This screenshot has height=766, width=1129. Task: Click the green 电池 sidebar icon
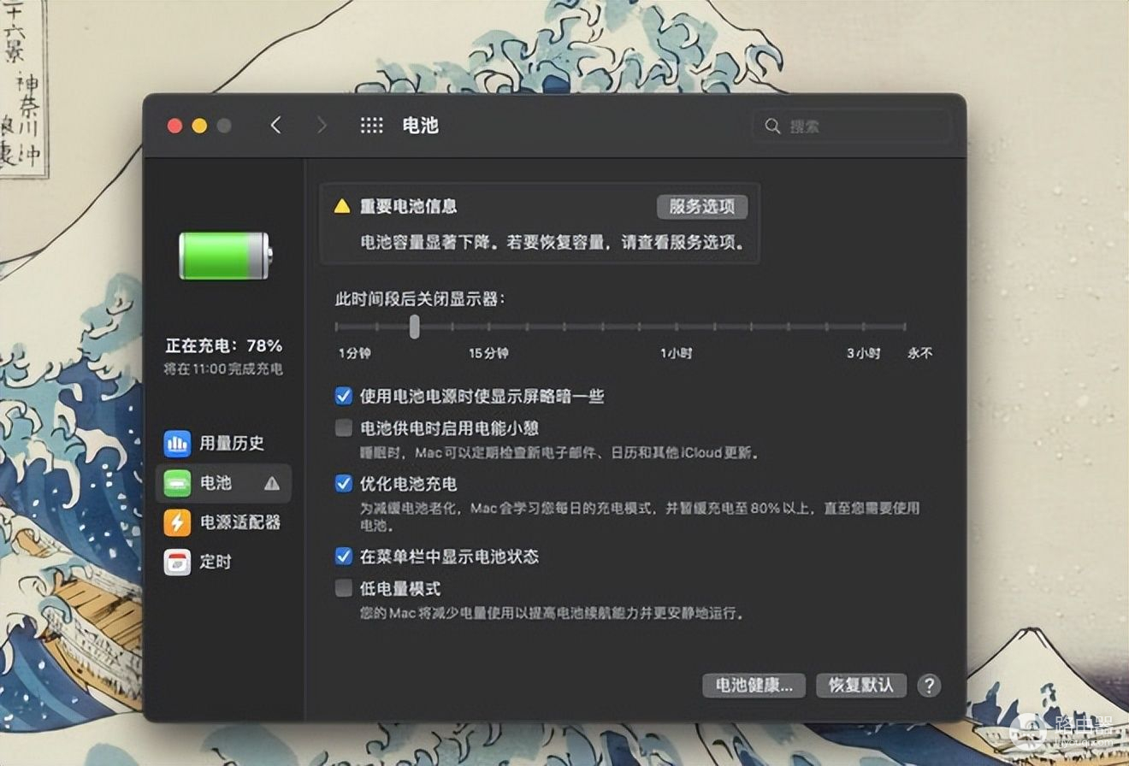177,483
